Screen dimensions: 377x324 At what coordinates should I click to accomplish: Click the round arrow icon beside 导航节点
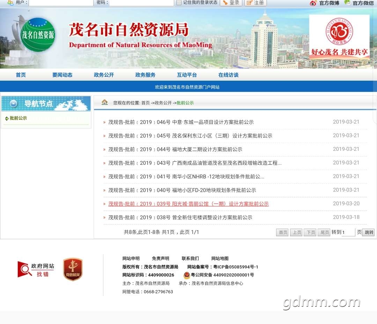click(x=14, y=103)
